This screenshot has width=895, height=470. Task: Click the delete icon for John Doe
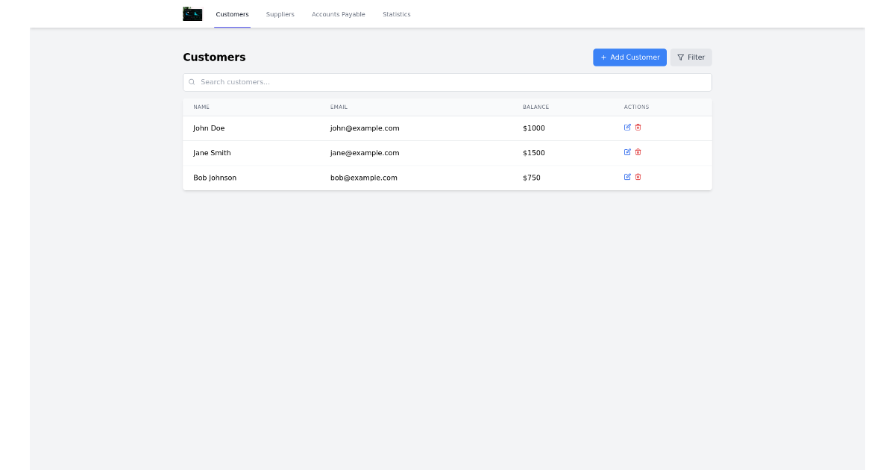click(x=638, y=128)
